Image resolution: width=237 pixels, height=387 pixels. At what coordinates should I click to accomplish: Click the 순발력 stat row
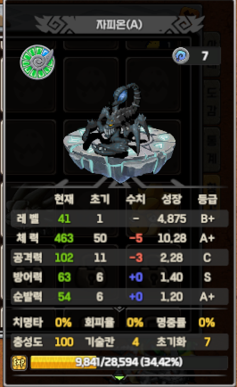coord(120,296)
